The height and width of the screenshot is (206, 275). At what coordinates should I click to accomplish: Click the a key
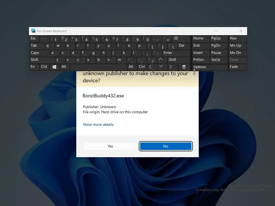point(55,53)
